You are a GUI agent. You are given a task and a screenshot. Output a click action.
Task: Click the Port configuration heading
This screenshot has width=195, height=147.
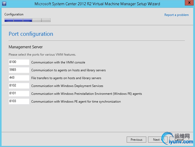coord(31,34)
